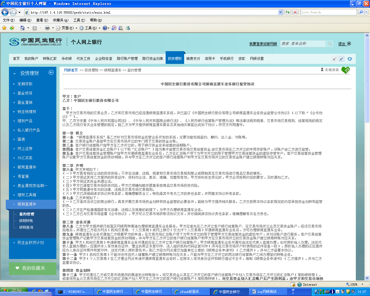Switch to lwp网银测试... taskbar window
370x296 pixels.
pos(267,292)
